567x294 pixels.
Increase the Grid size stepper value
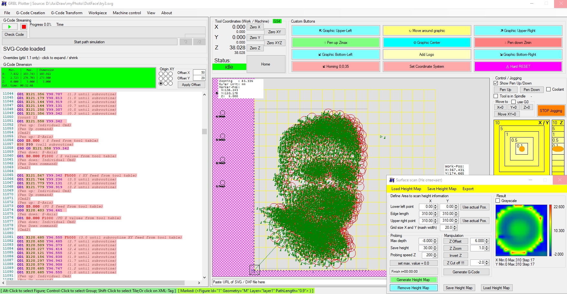455,226
